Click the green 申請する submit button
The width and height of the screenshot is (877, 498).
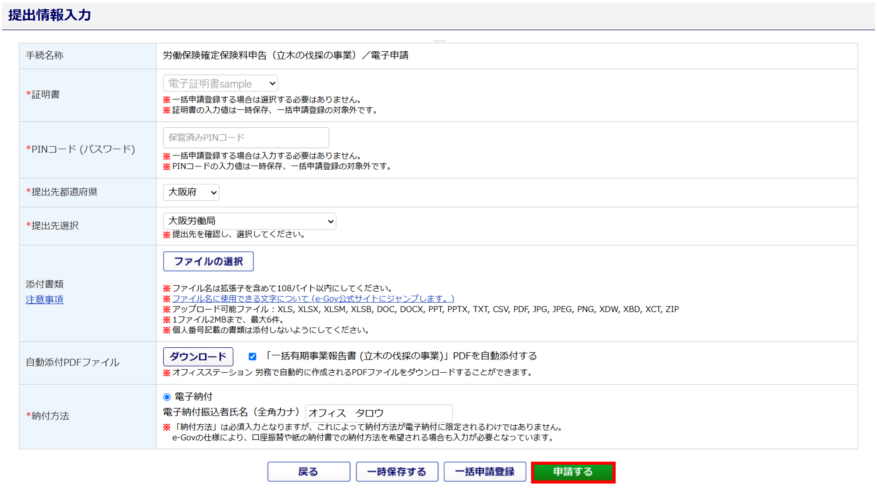[573, 472]
